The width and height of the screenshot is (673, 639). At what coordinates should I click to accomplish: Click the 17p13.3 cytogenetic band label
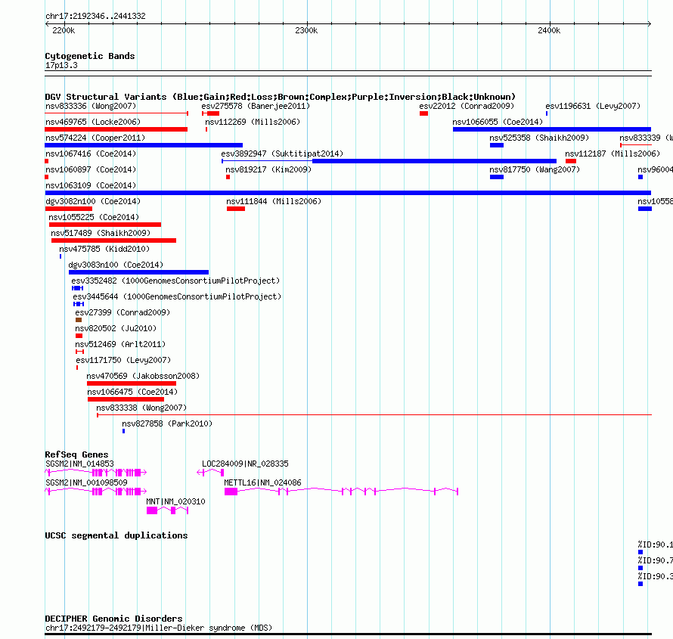[x=61, y=65]
